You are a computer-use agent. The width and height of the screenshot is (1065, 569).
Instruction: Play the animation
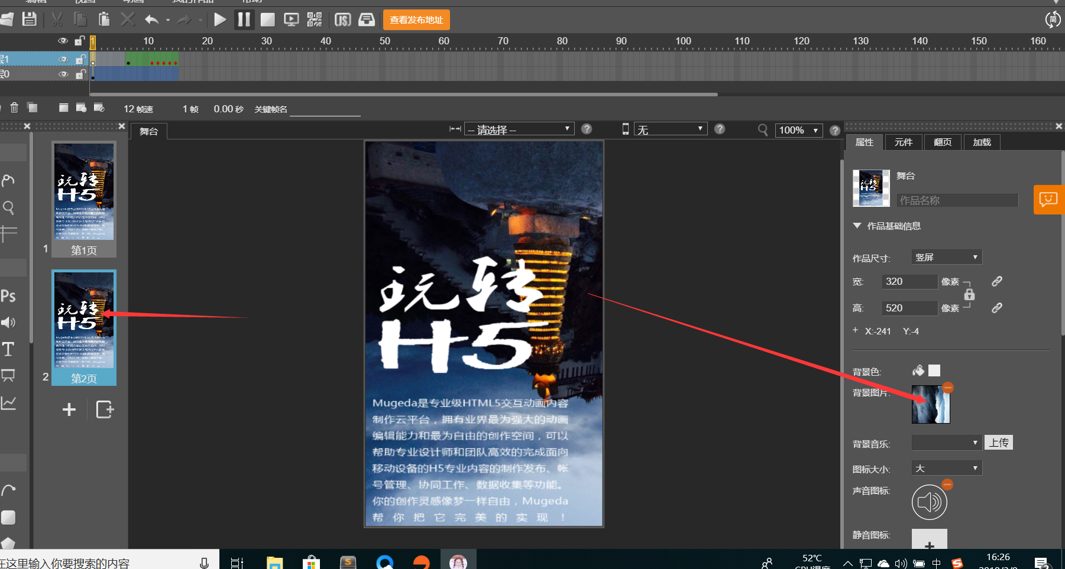click(x=220, y=19)
